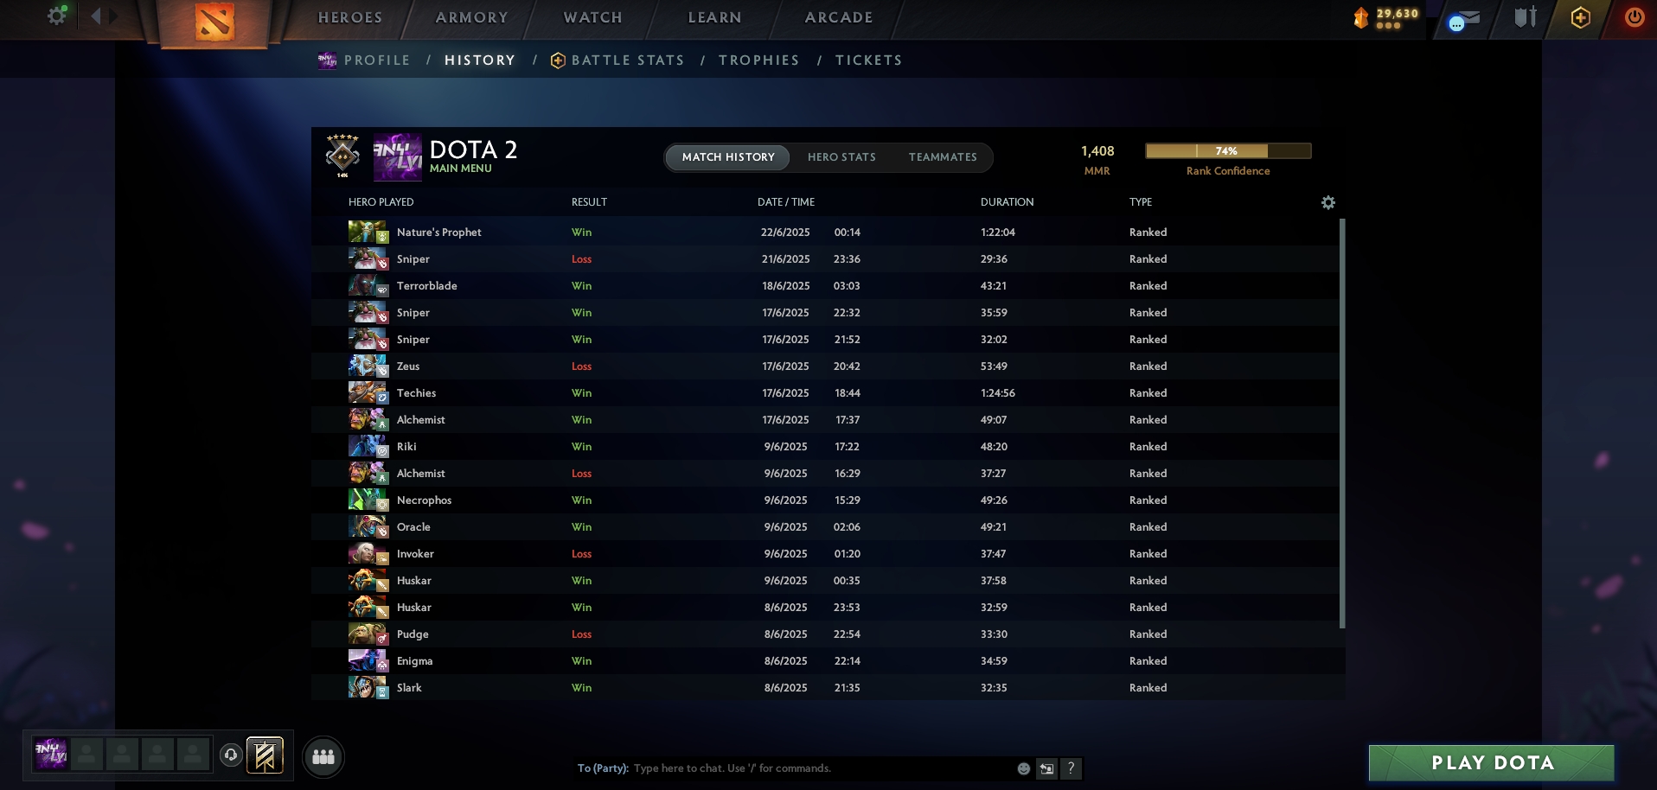Click the player avatar in header
Image resolution: width=1657 pixels, height=790 pixels.
[397, 157]
